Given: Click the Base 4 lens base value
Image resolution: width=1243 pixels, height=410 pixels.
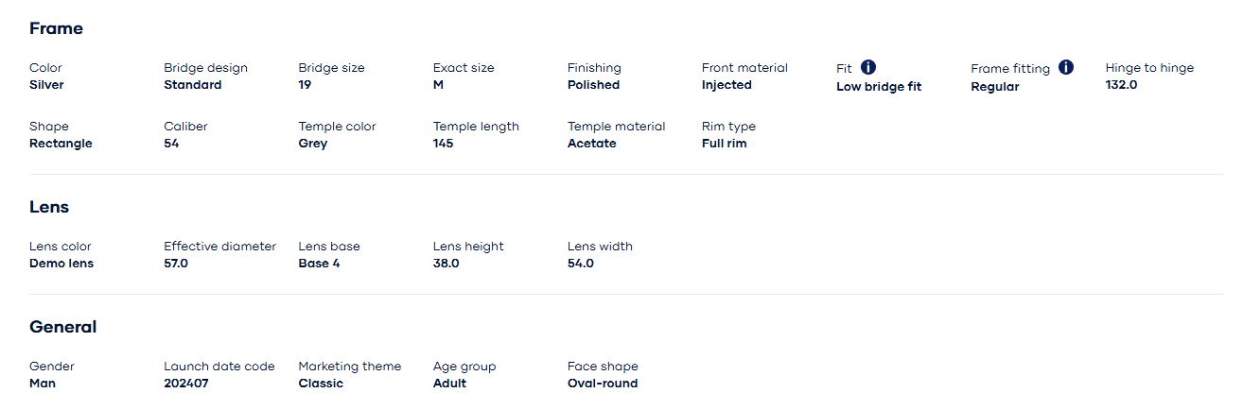Looking at the screenshot, I should 319,264.
